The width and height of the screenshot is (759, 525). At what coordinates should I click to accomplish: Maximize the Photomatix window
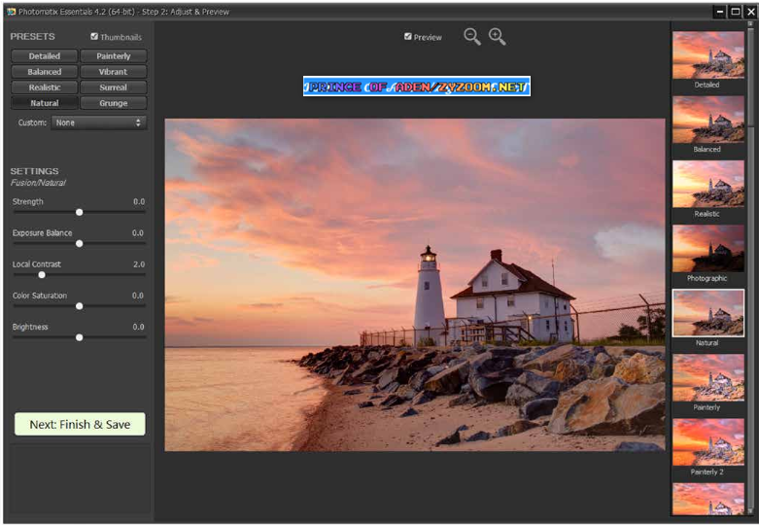(736, 11)
